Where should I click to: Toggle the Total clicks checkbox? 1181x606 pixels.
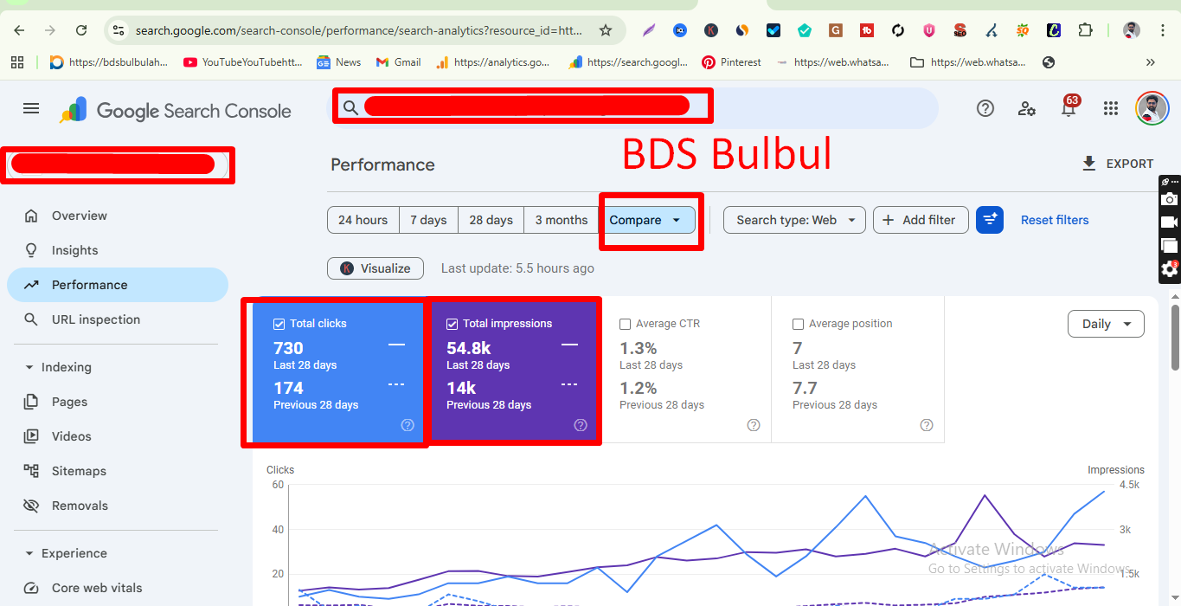[279, 324]
